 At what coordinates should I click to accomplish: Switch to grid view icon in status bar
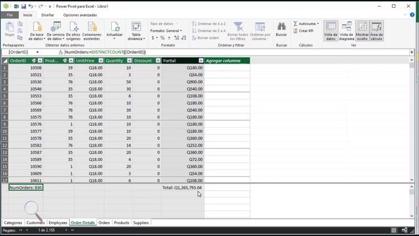pos(394,230)
